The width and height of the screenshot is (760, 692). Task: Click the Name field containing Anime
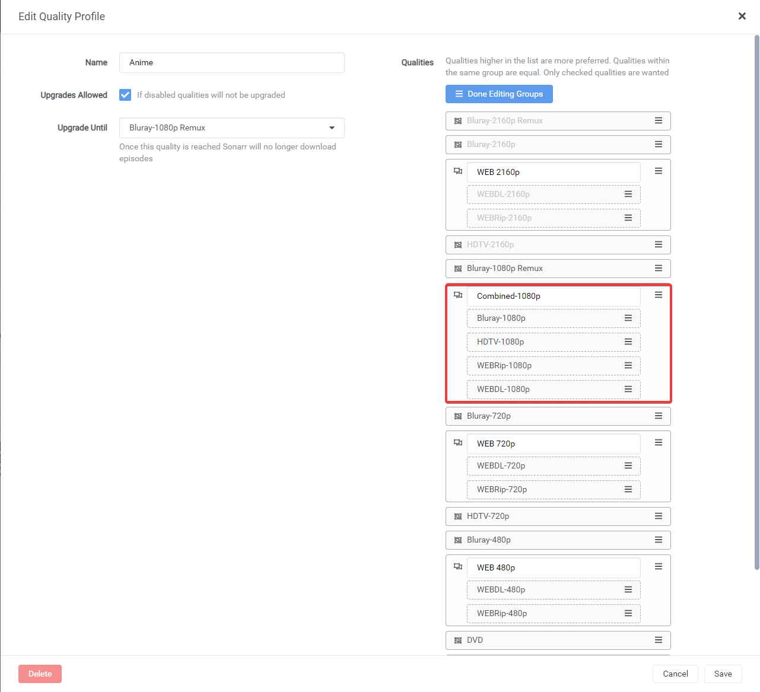point(232,63)
